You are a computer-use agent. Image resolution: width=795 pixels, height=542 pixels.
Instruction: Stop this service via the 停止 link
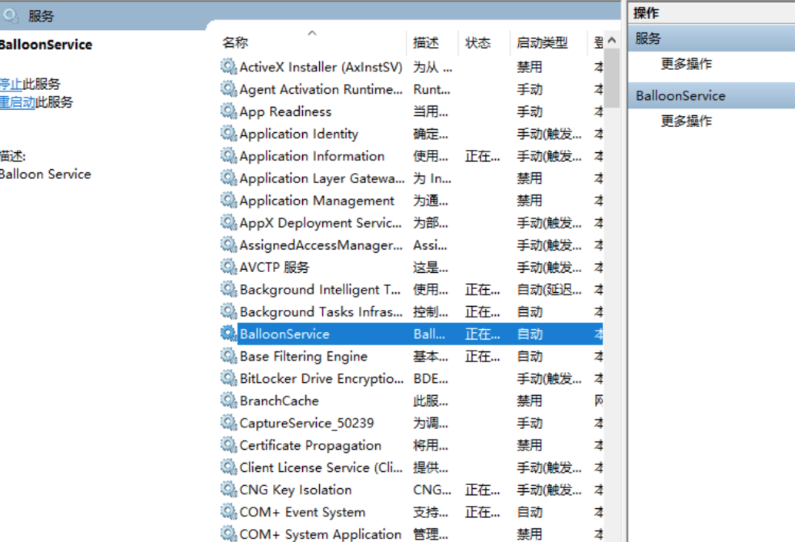coord(11,84)
